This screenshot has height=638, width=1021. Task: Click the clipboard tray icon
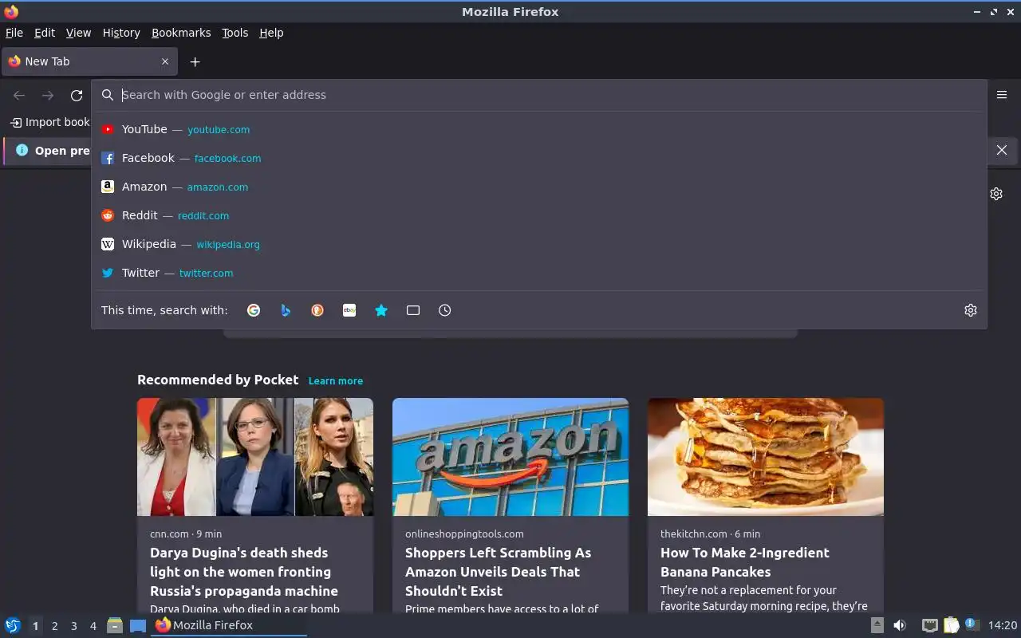[952, 625]
